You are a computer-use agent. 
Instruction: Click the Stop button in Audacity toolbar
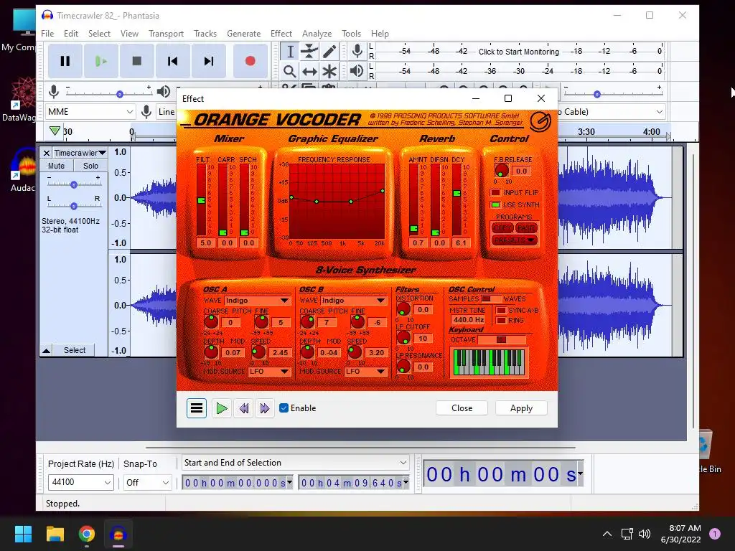pyautogui.click(x=137, y=61)
